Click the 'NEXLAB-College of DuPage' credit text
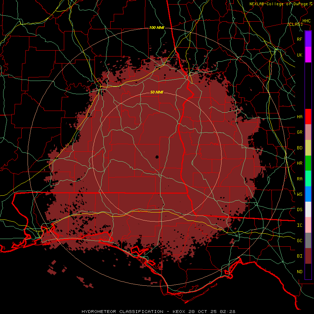Viewport: 314px width, 314px height. pos(278,4)
